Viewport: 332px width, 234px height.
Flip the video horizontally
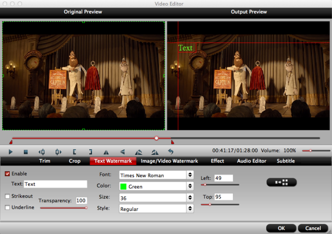tap(106, 152)
